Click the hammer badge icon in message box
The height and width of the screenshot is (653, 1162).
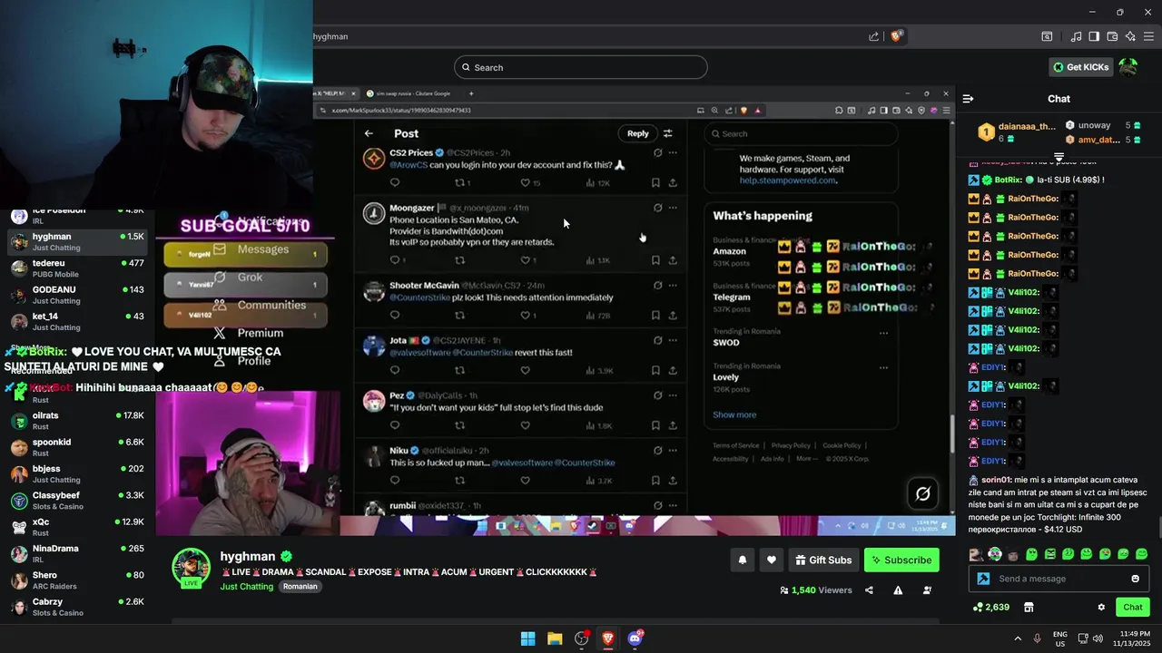click(983, 579)
